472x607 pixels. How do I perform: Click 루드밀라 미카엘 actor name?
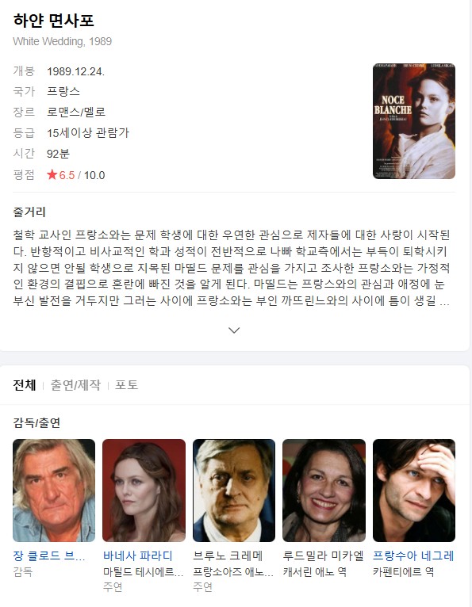(323, 556)
